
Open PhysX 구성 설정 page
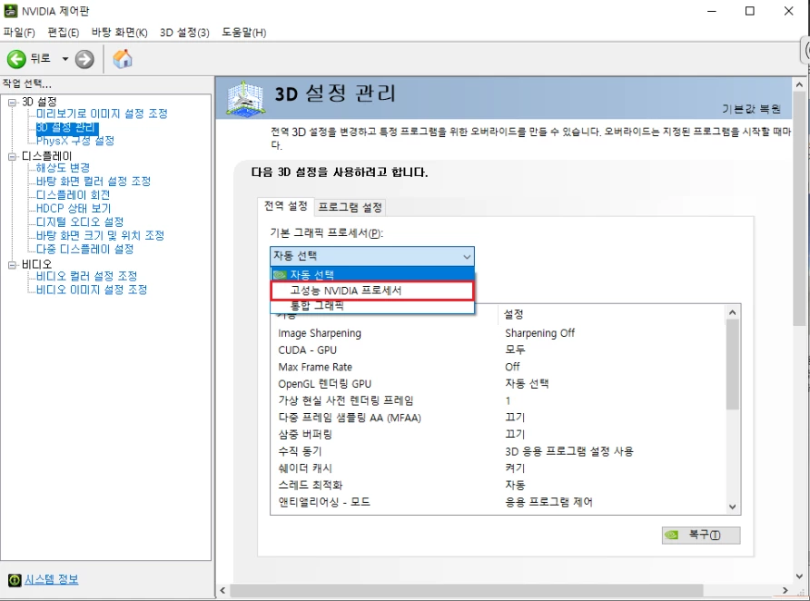click(75, 141)
